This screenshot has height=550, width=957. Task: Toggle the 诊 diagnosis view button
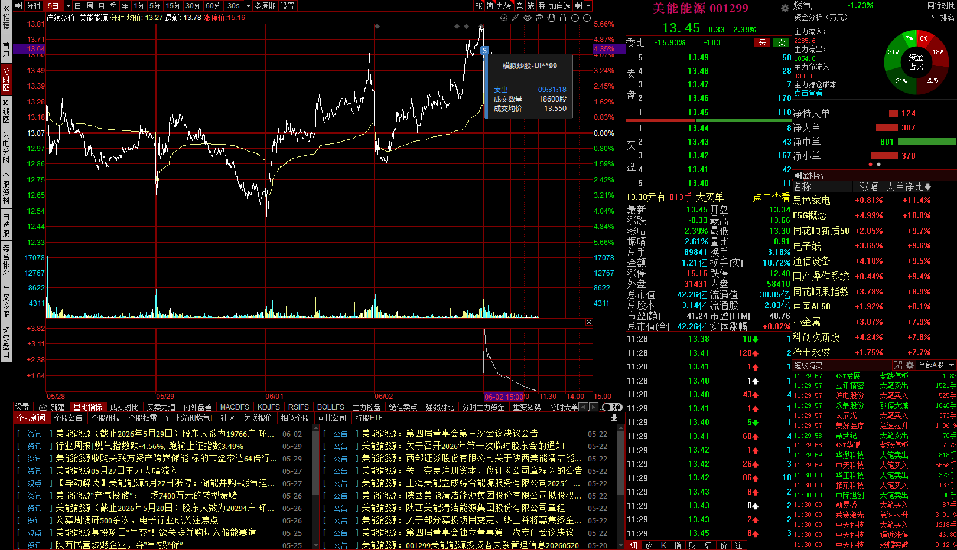[x=649, y=545]
